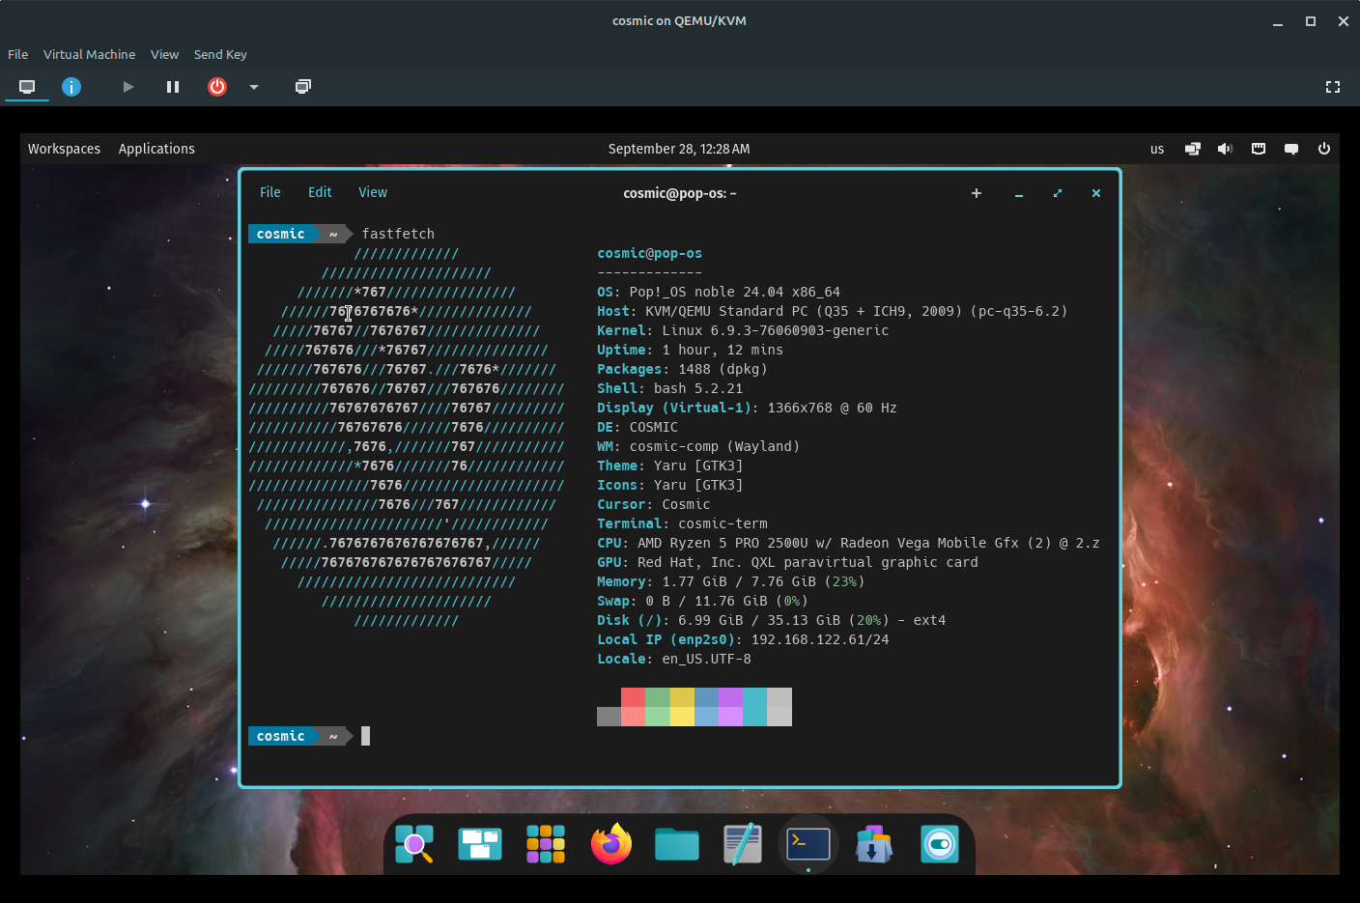Open the power menu in COSMIC panel
Viewport: 1360px width, 903px height.
pyautogui.click(x=1324, y=149)
